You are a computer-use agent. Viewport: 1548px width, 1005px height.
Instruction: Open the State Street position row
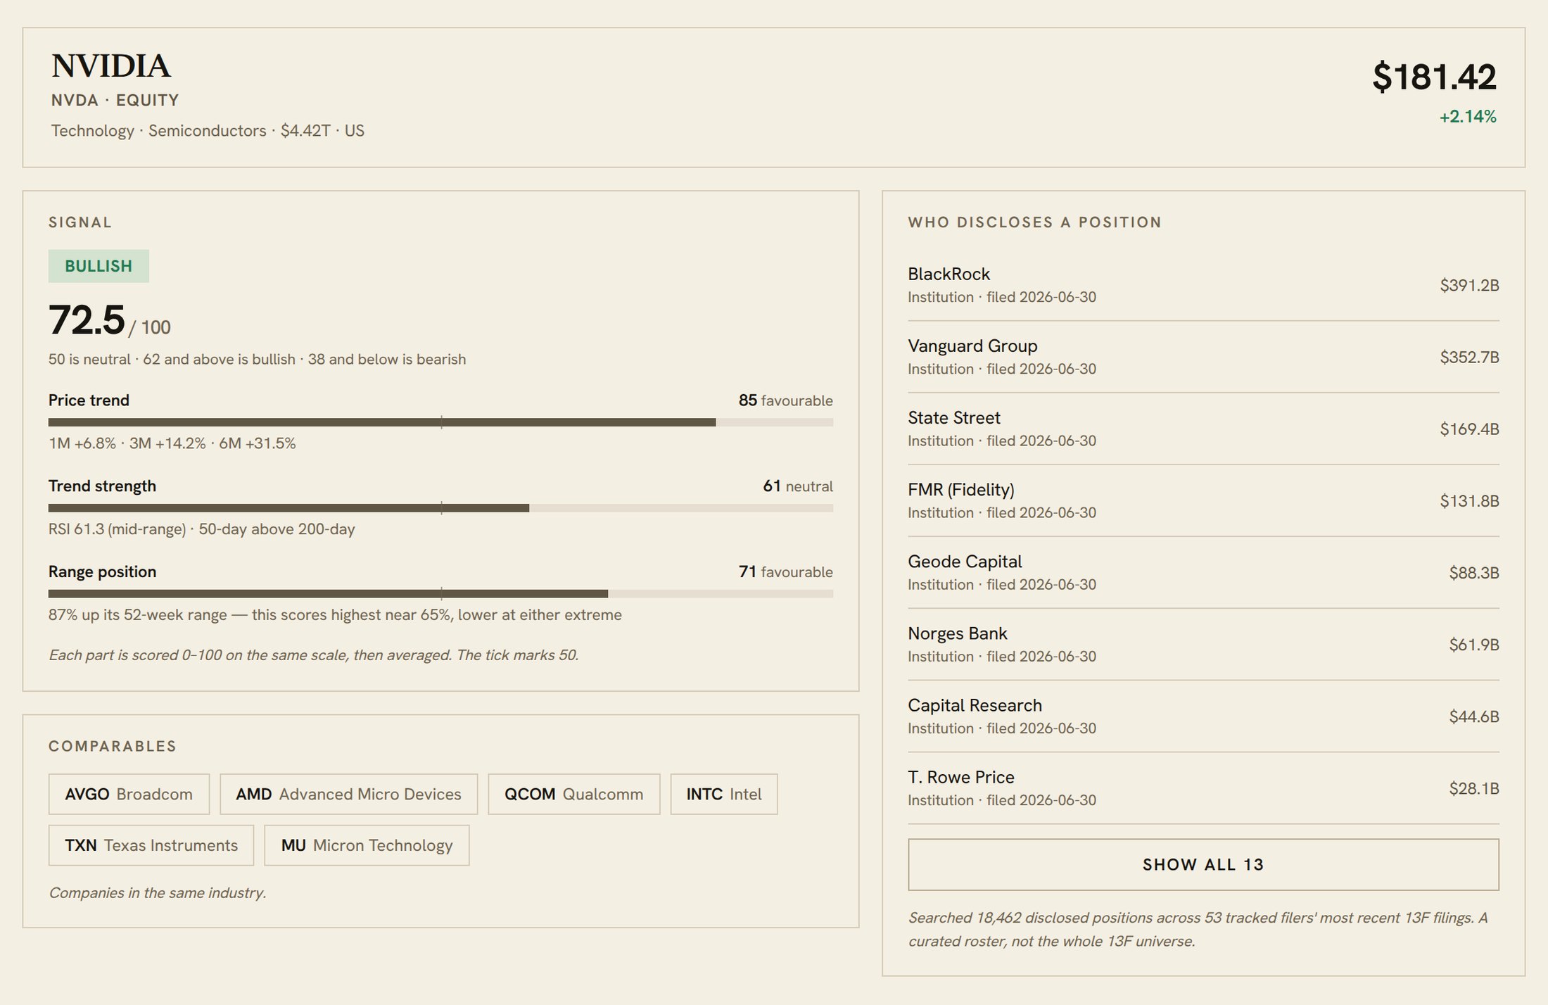coord(1203,429)
